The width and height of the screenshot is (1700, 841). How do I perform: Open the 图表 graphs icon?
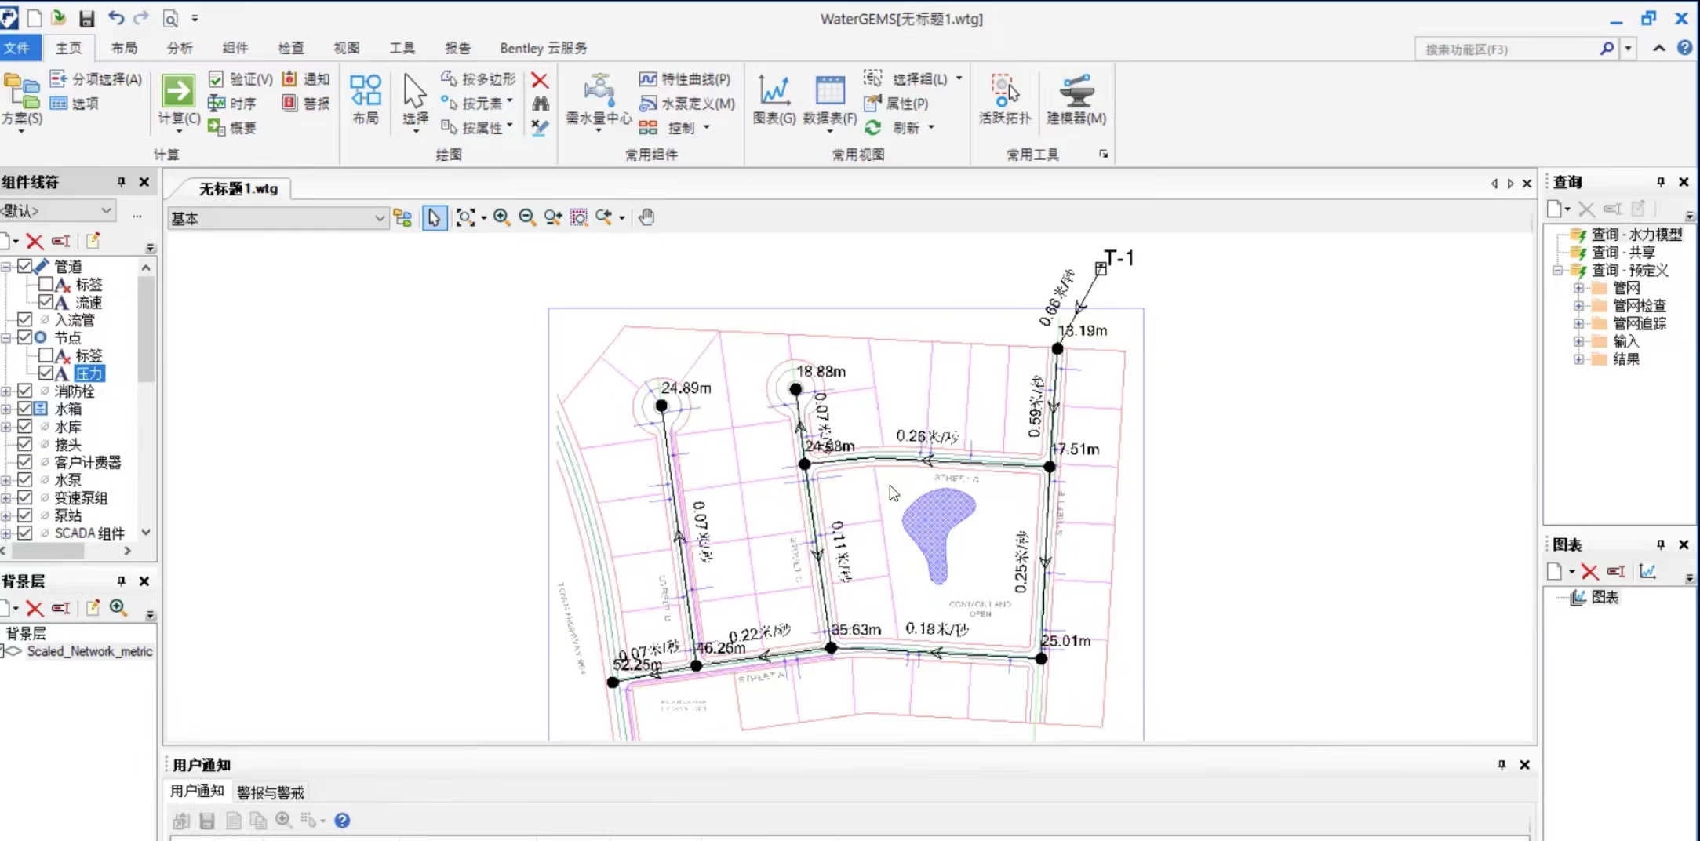pyautogui.click(x=774, y=91)
